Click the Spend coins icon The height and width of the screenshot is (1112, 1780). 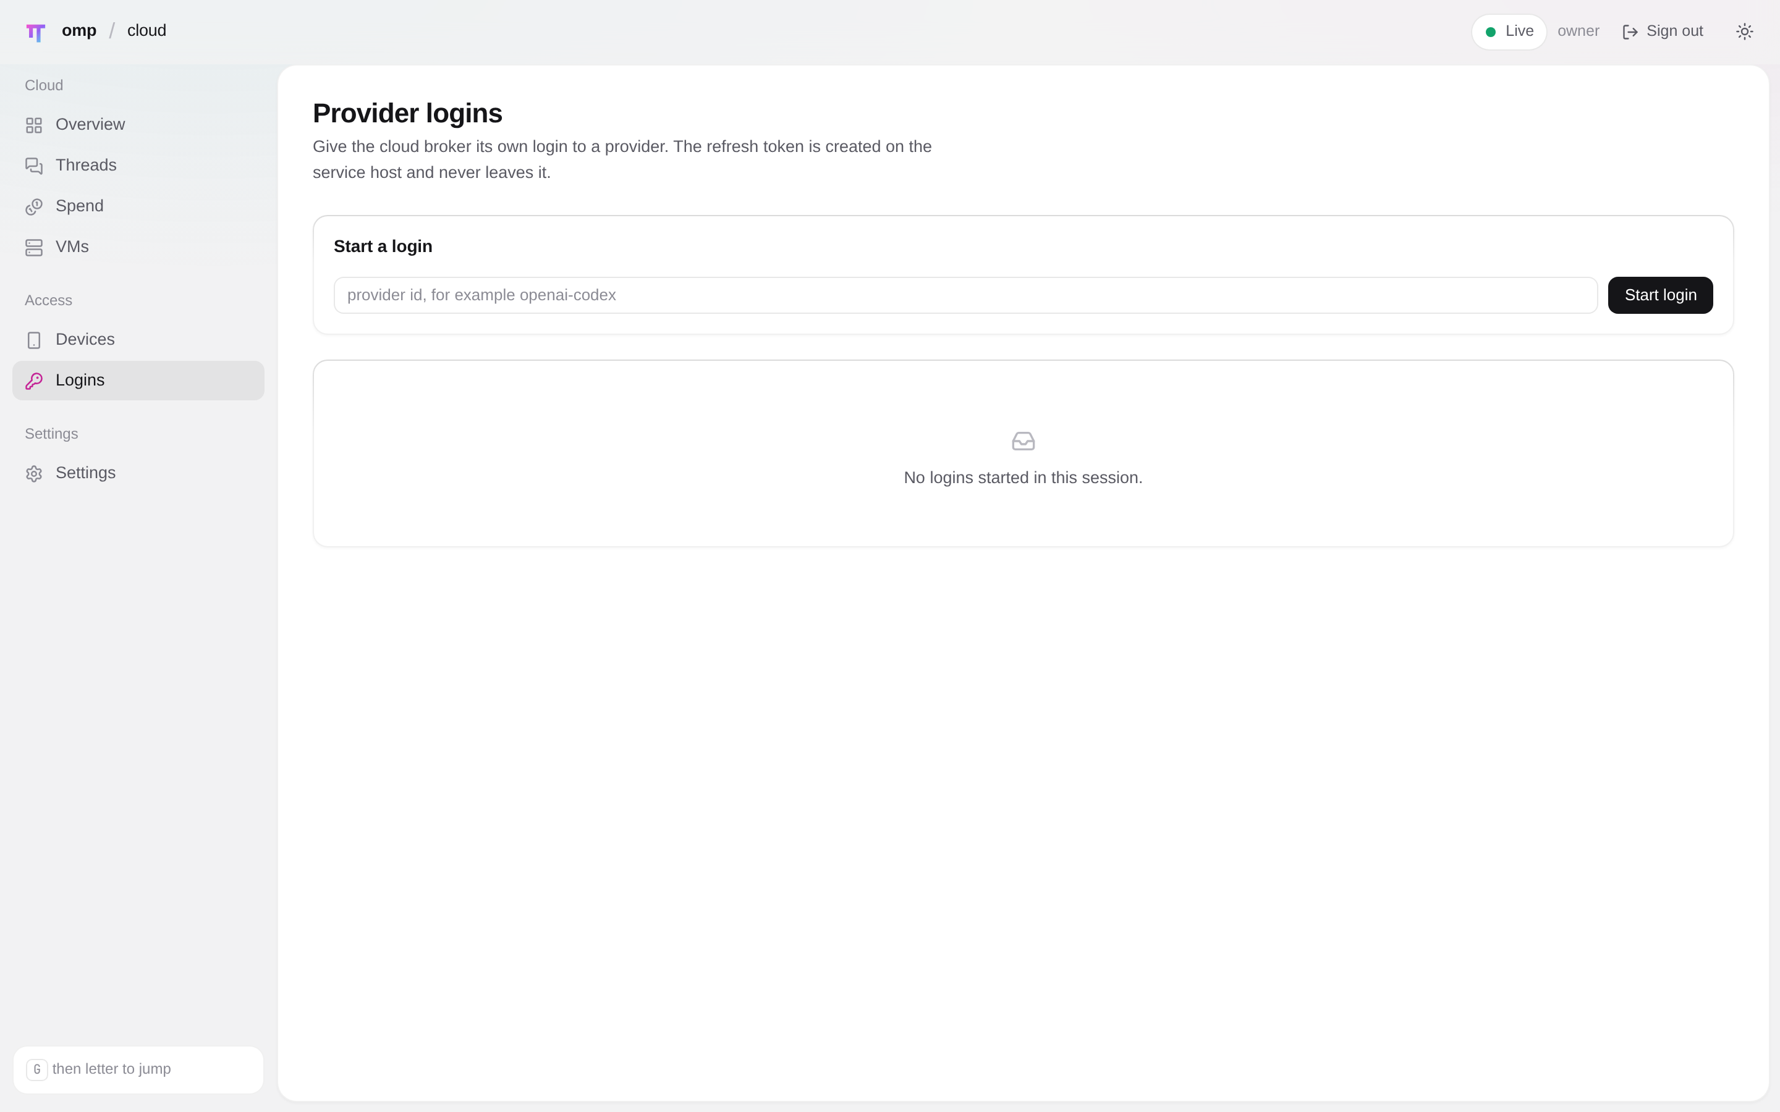[x=34, y=207]
